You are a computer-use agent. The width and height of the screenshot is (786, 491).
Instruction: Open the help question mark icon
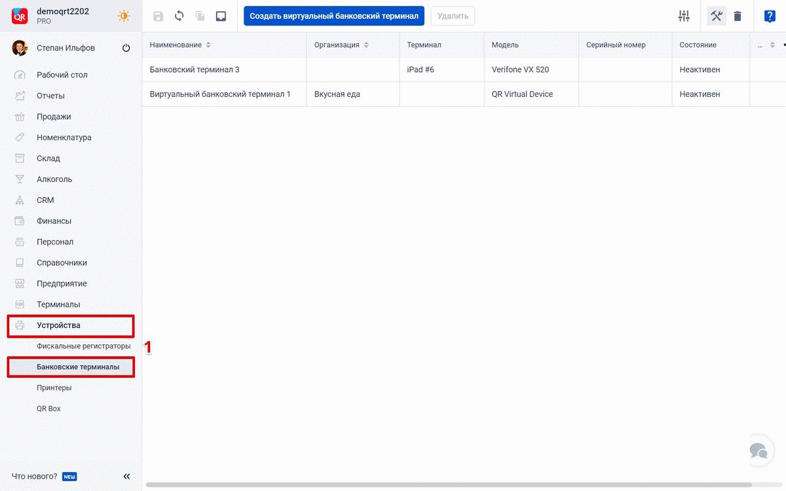click(770, 16)
